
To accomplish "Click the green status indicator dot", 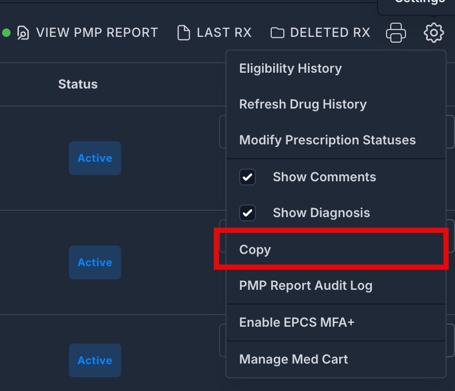I will coord(6,33).
